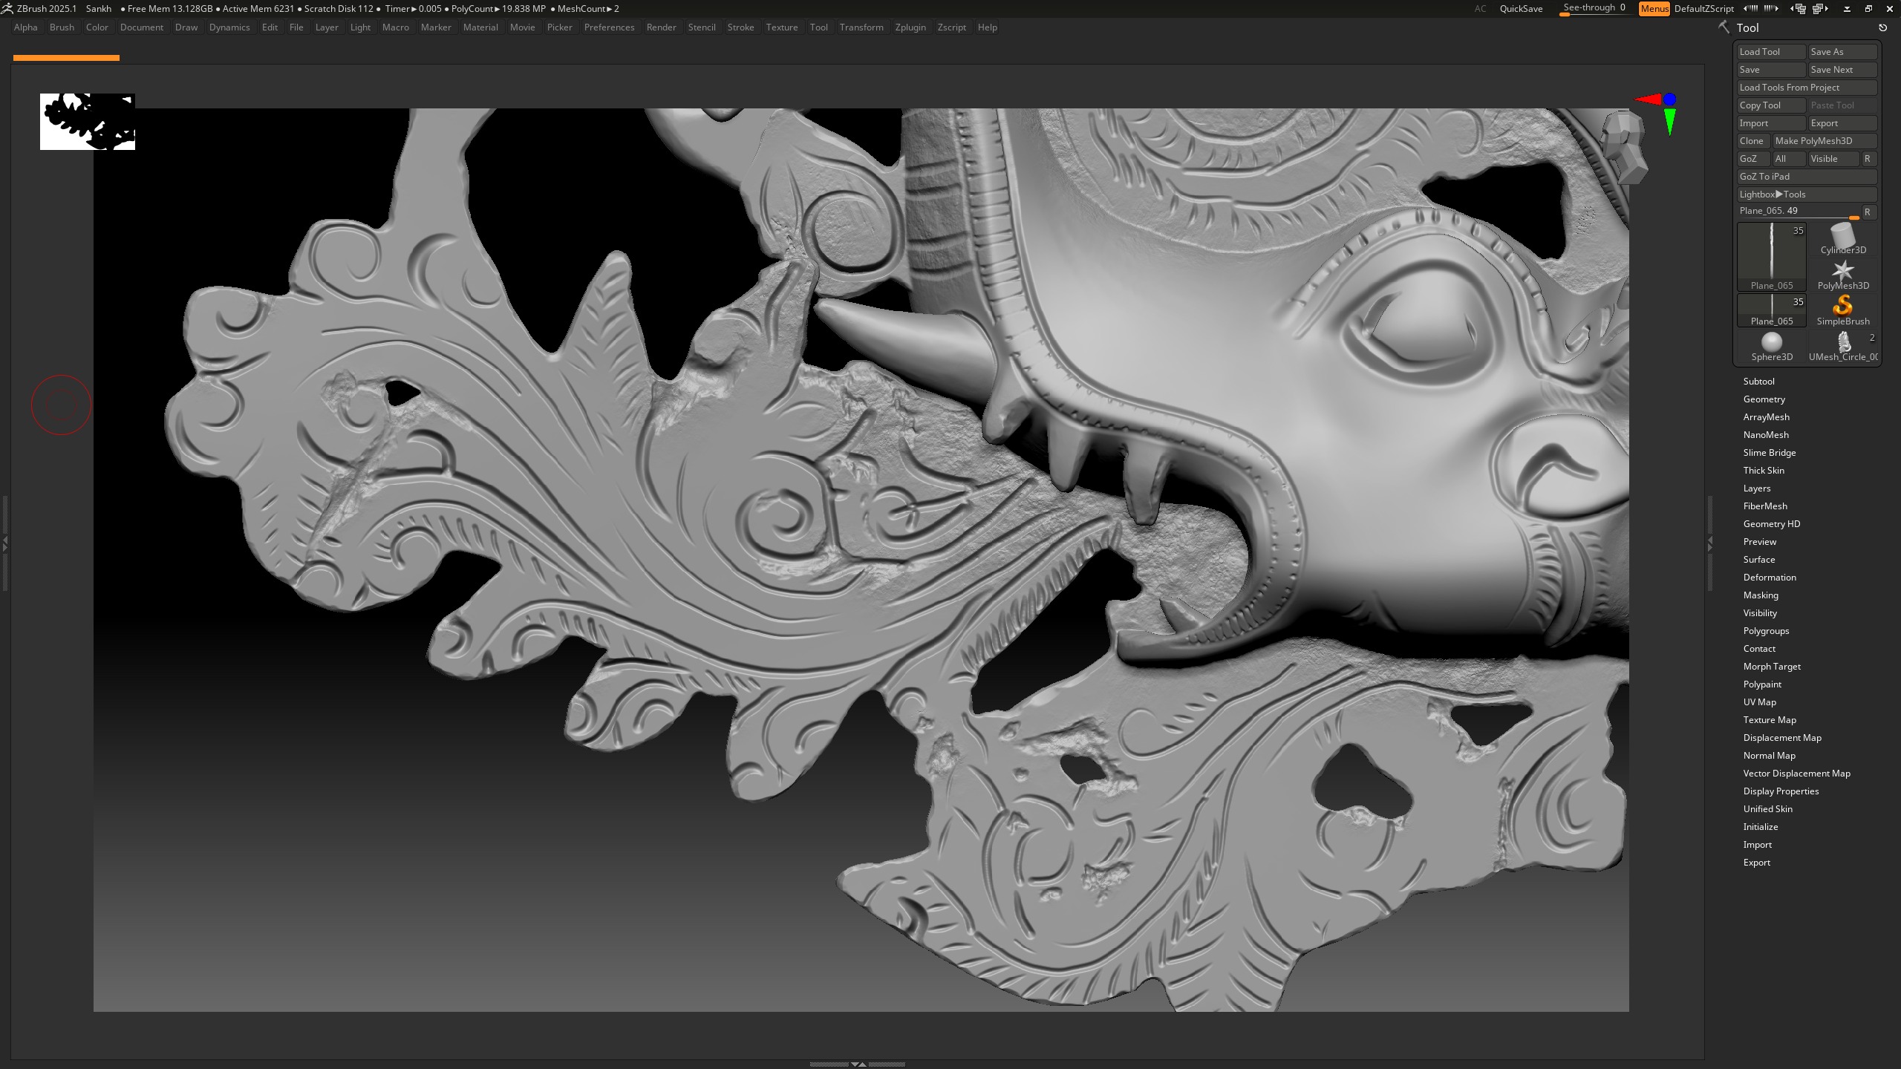Select the Sphere3D tool
This screenshot has height=1069, width=1901.
click(1772, 346)
